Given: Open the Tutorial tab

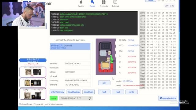Looking at the screenshot, I should (115, 4).
